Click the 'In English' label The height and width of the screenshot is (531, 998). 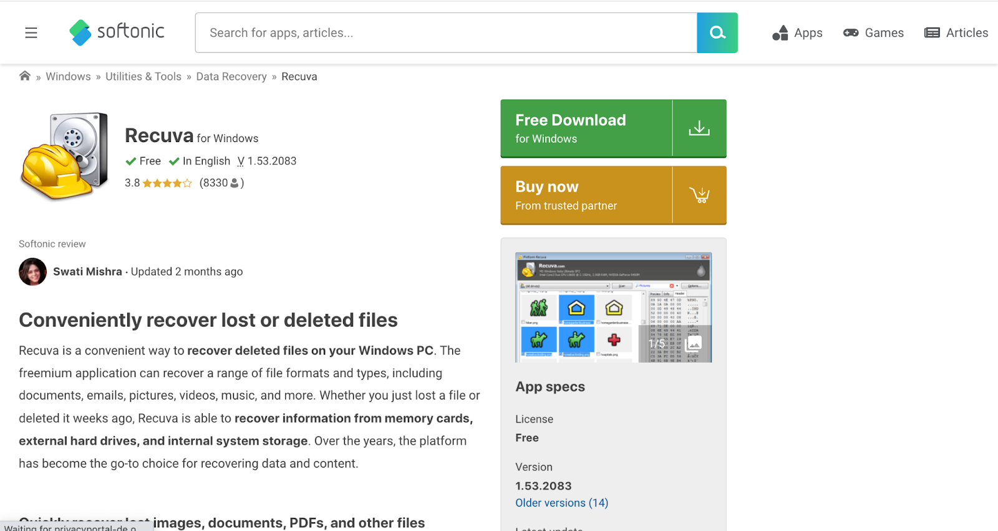[x=206, y=161]
